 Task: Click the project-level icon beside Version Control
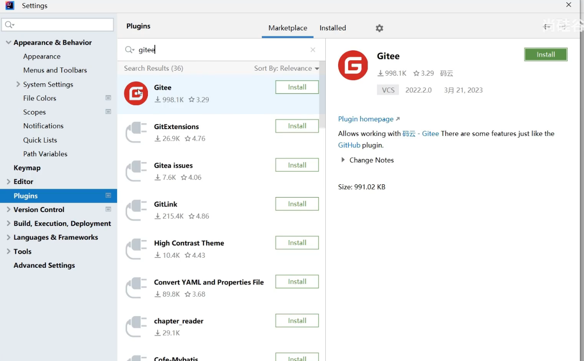pos(108,209)
